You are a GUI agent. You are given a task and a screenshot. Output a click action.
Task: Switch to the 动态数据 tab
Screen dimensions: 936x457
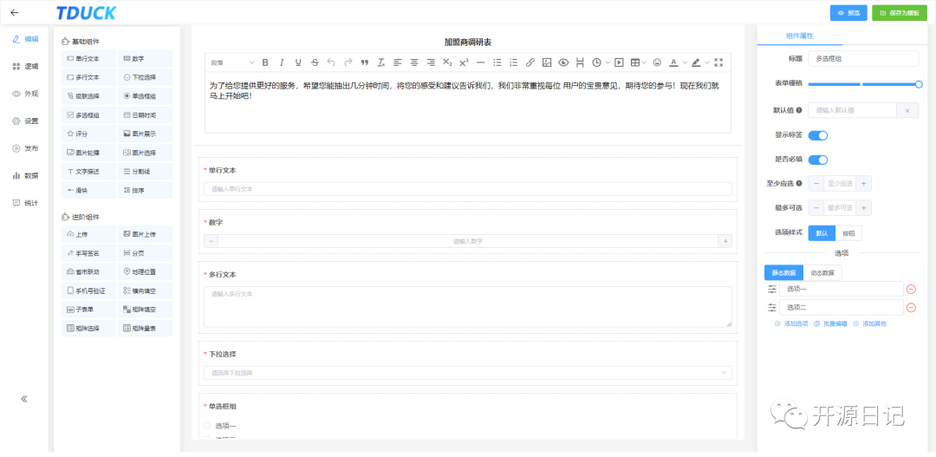[x=822, y=272]
